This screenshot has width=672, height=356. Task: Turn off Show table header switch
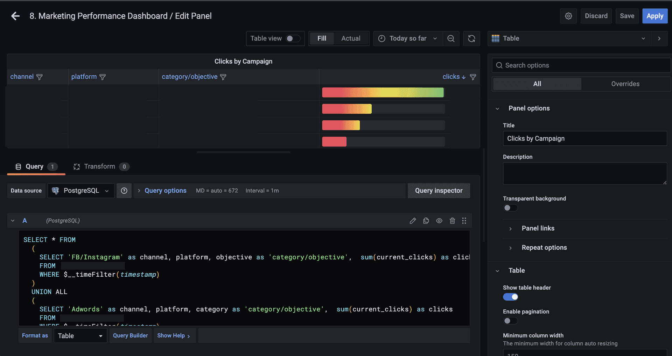[510, 297]
